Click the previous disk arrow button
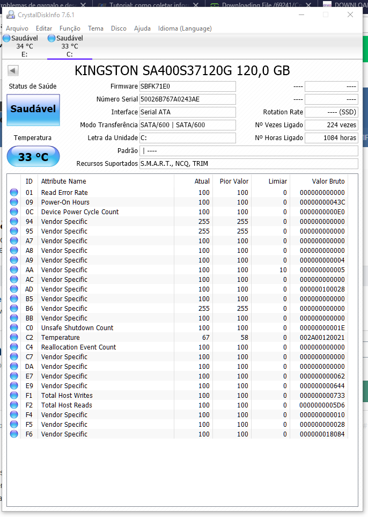Image resolution: width=368 pixels, height=517 pixels. (x=13, y=70)
